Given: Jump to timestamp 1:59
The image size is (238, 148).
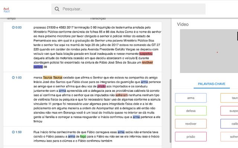Looking at the screenshot, I should click(x=19, y=132).
